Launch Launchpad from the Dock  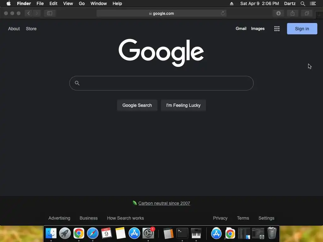pyautogui.click(x=65, y=233)
